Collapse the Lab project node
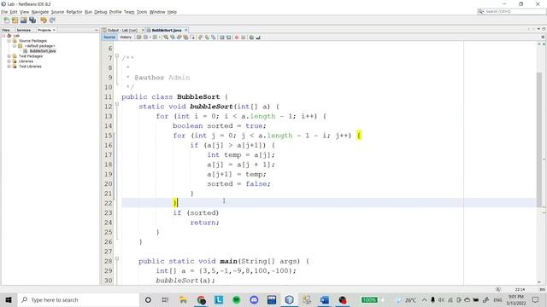 [x=3, y=36]
